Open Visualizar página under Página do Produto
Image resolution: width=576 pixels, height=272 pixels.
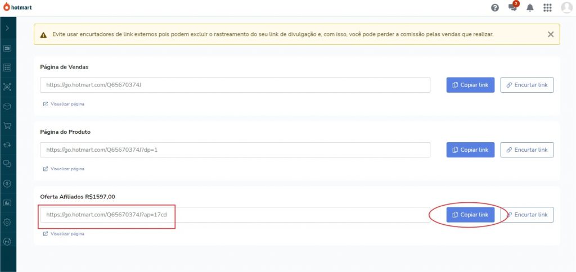(64, 169)
